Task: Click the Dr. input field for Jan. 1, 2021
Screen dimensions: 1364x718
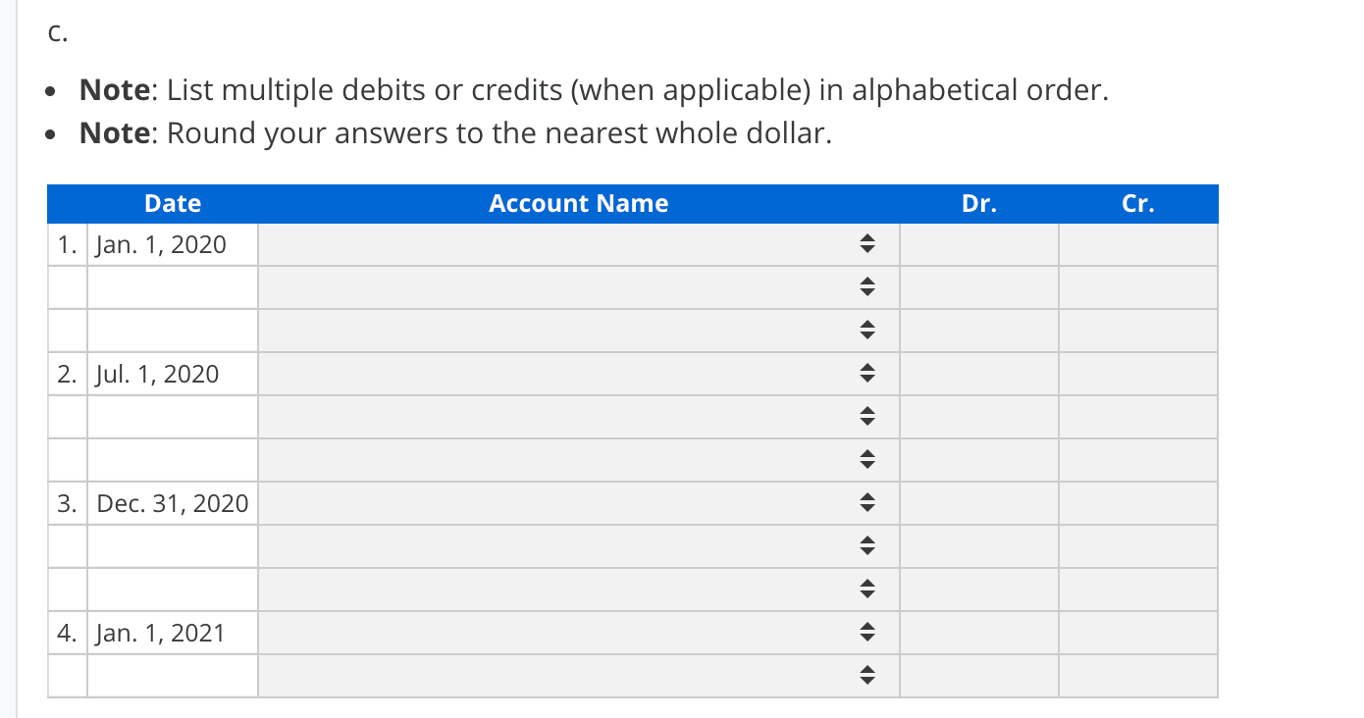Action: [978, 632]
